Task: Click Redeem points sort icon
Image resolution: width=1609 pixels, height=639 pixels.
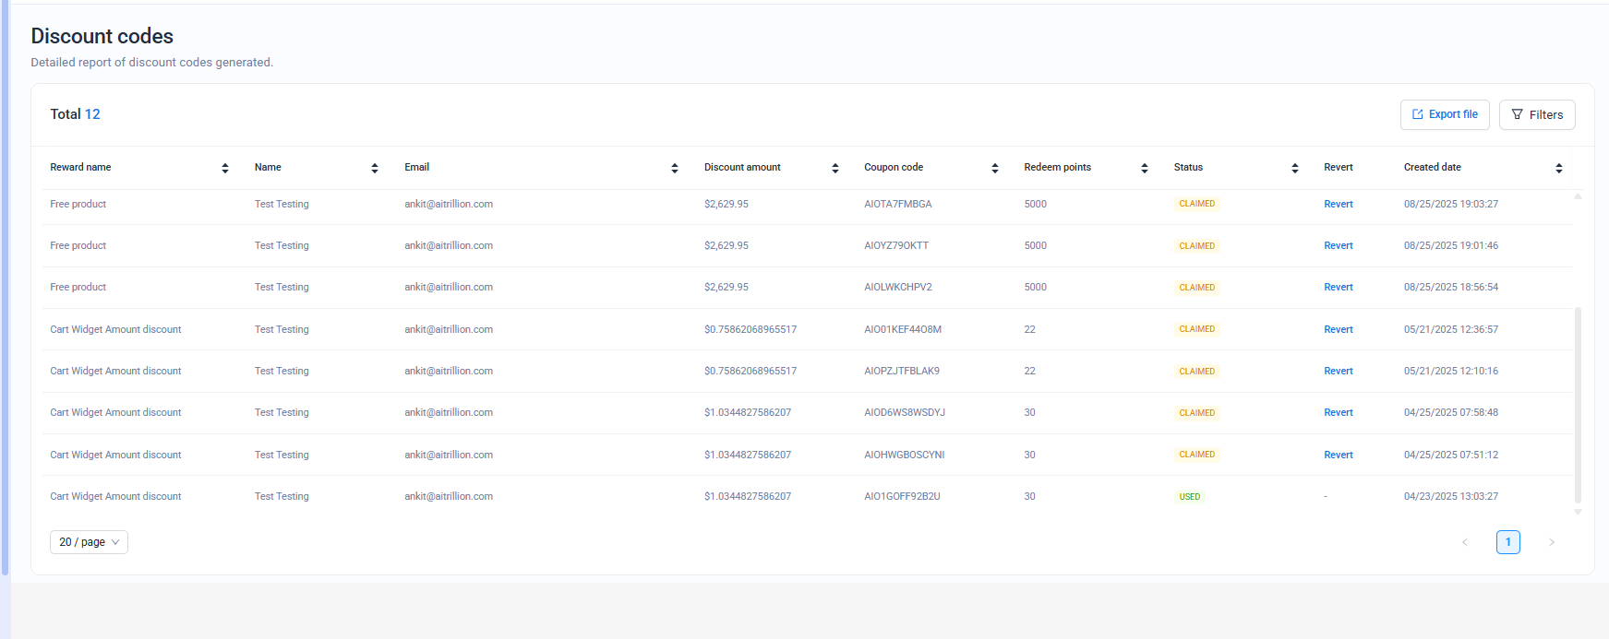Action: click(x=1145, y=168)
